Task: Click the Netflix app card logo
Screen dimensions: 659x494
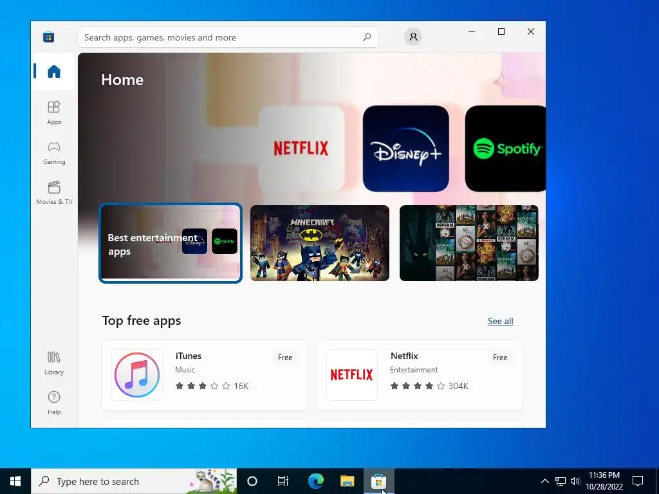Action: pos(352,375)
